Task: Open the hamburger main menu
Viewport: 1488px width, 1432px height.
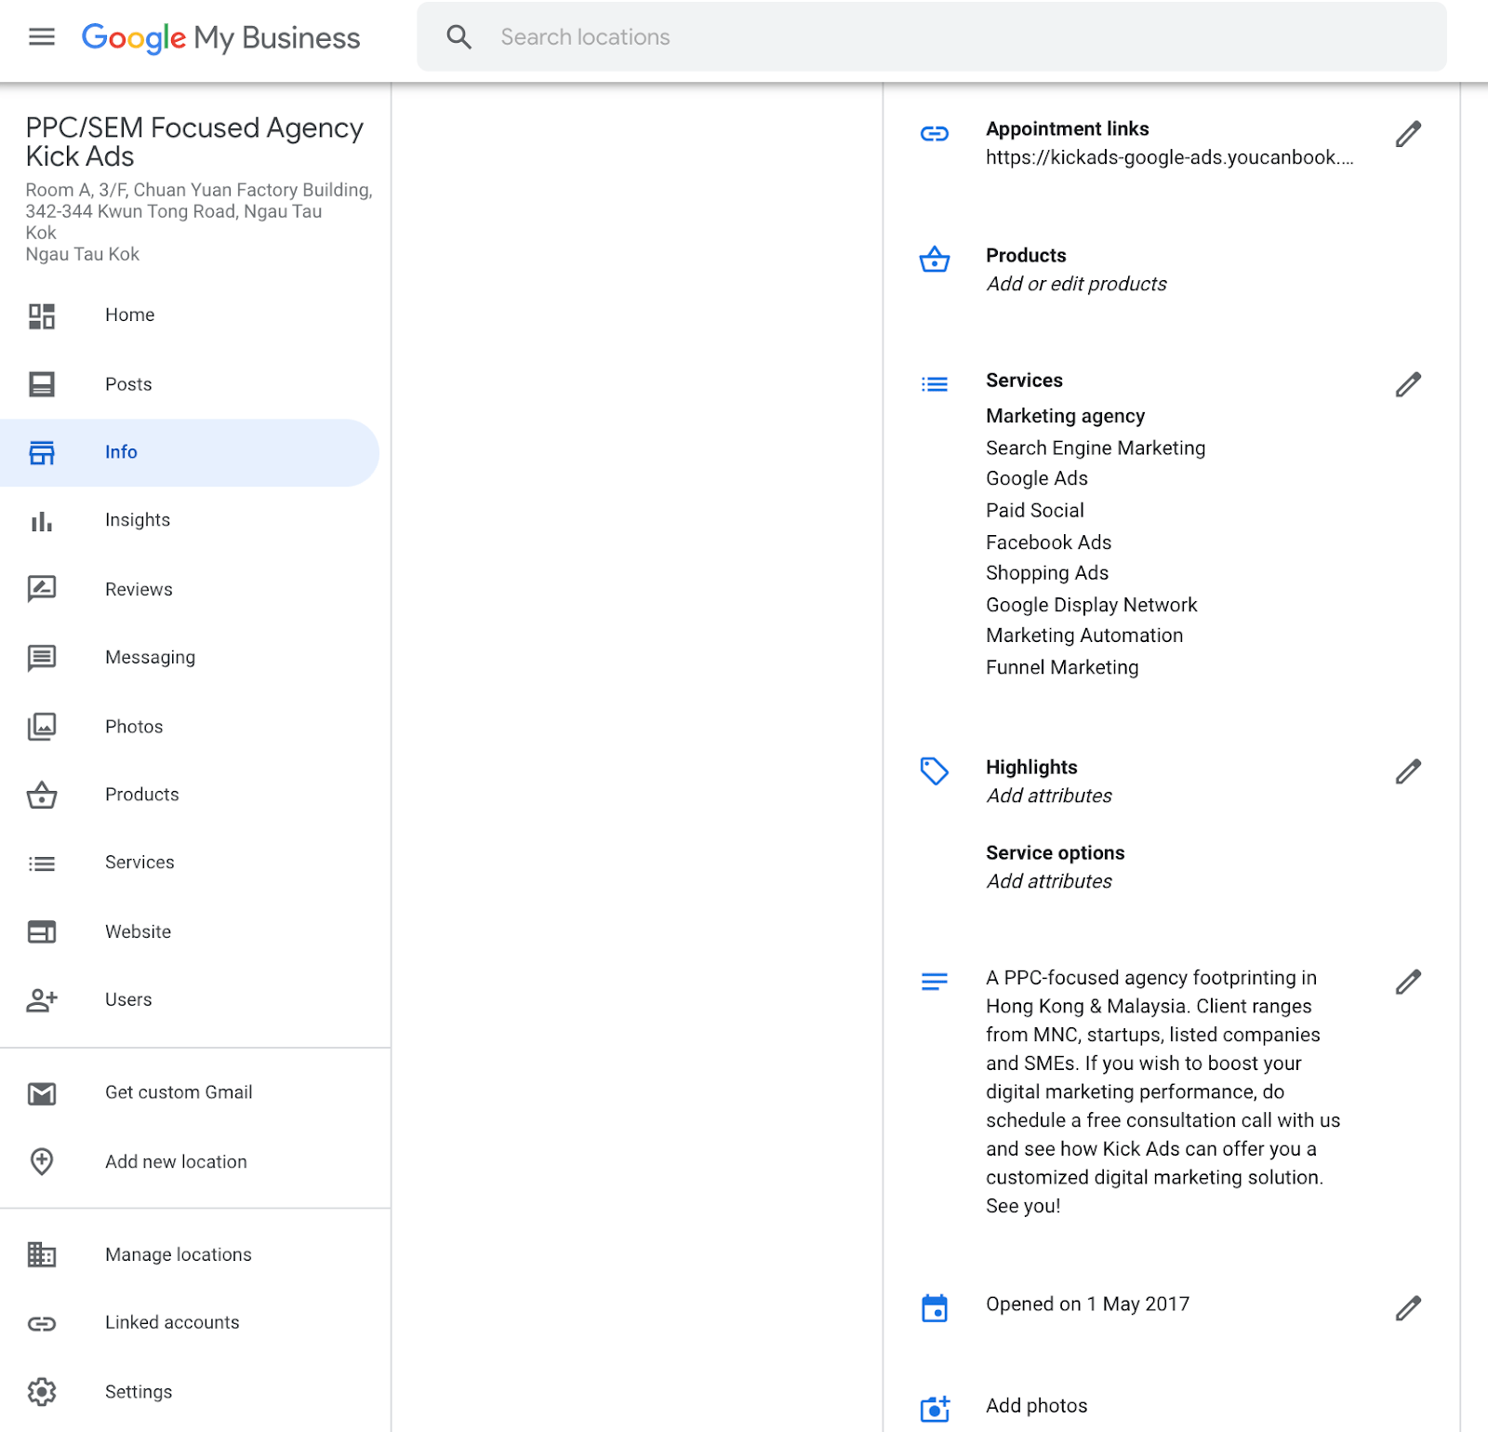Action: coord(42,37)
